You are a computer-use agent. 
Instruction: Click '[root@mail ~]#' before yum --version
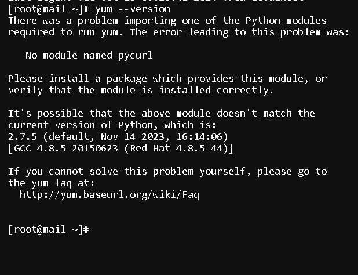coord(49,9)
